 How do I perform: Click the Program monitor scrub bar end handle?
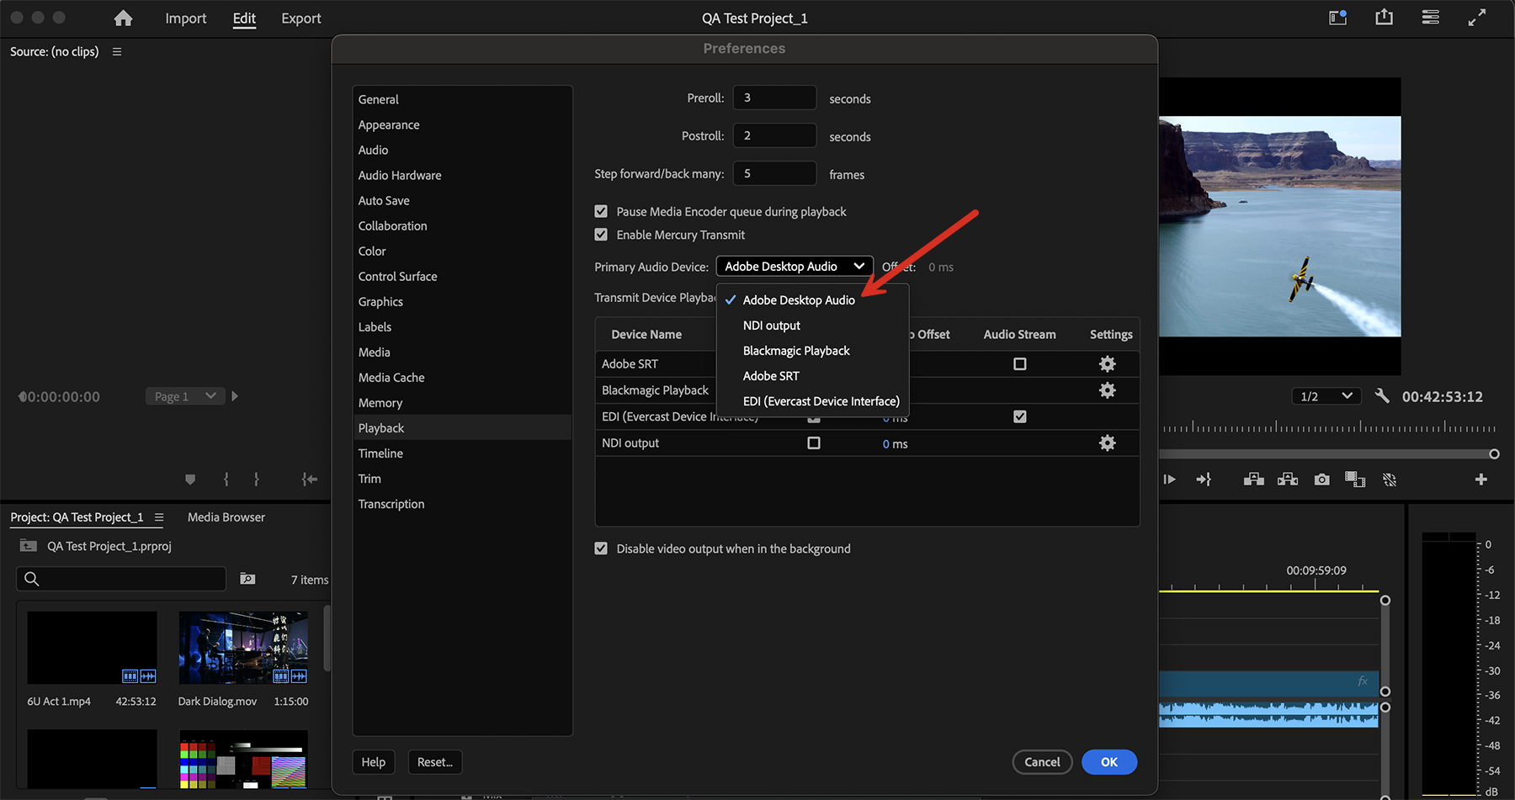(1494, 454)
